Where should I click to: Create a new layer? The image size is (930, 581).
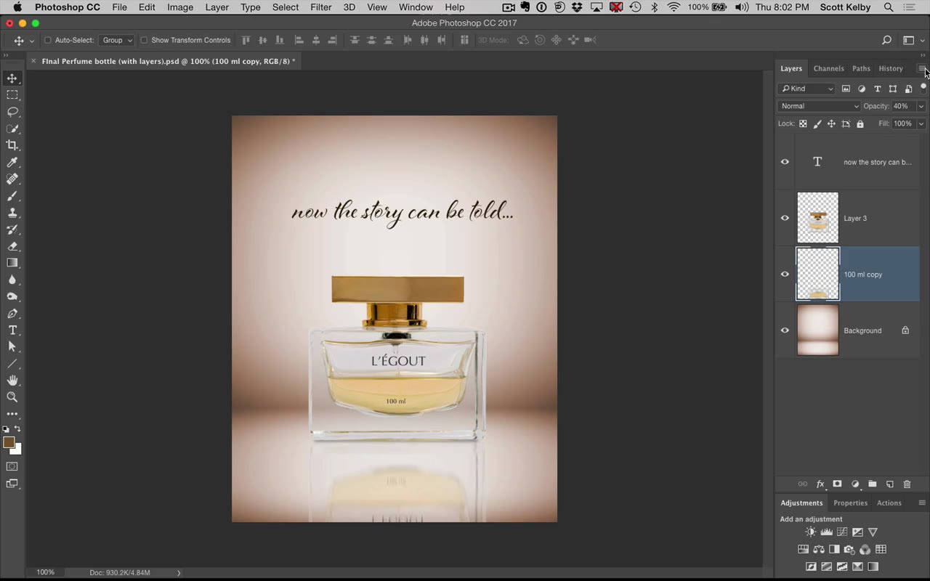pyautogui.click(x=889, y=484)
